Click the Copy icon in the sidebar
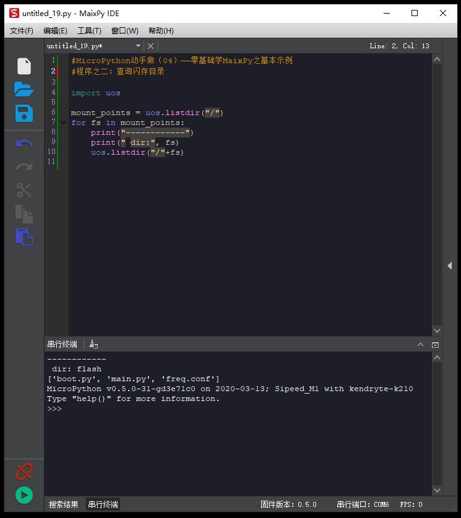Viewport: 461px width, 518px height. coord(24,214)
